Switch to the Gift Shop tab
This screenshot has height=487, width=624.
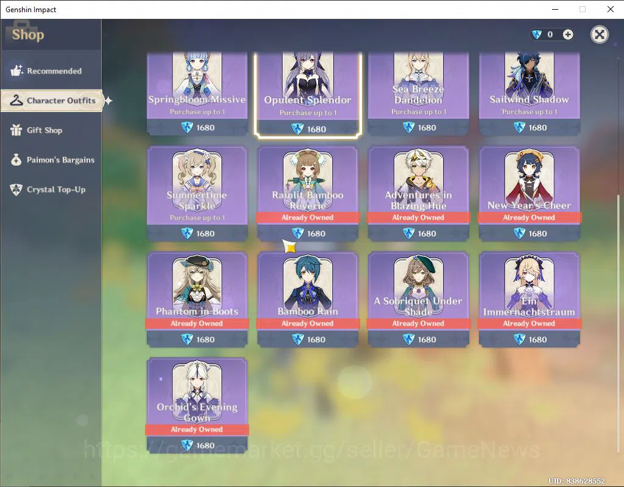[x=51, y=130]
